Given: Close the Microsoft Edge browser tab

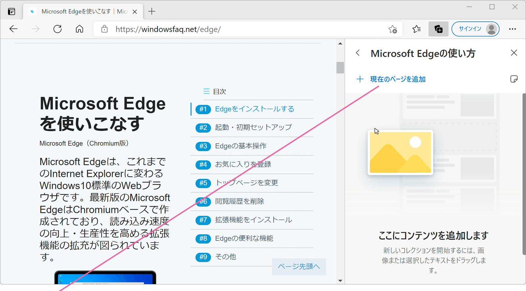Looking at the screenshot, I should click(135, 12).
